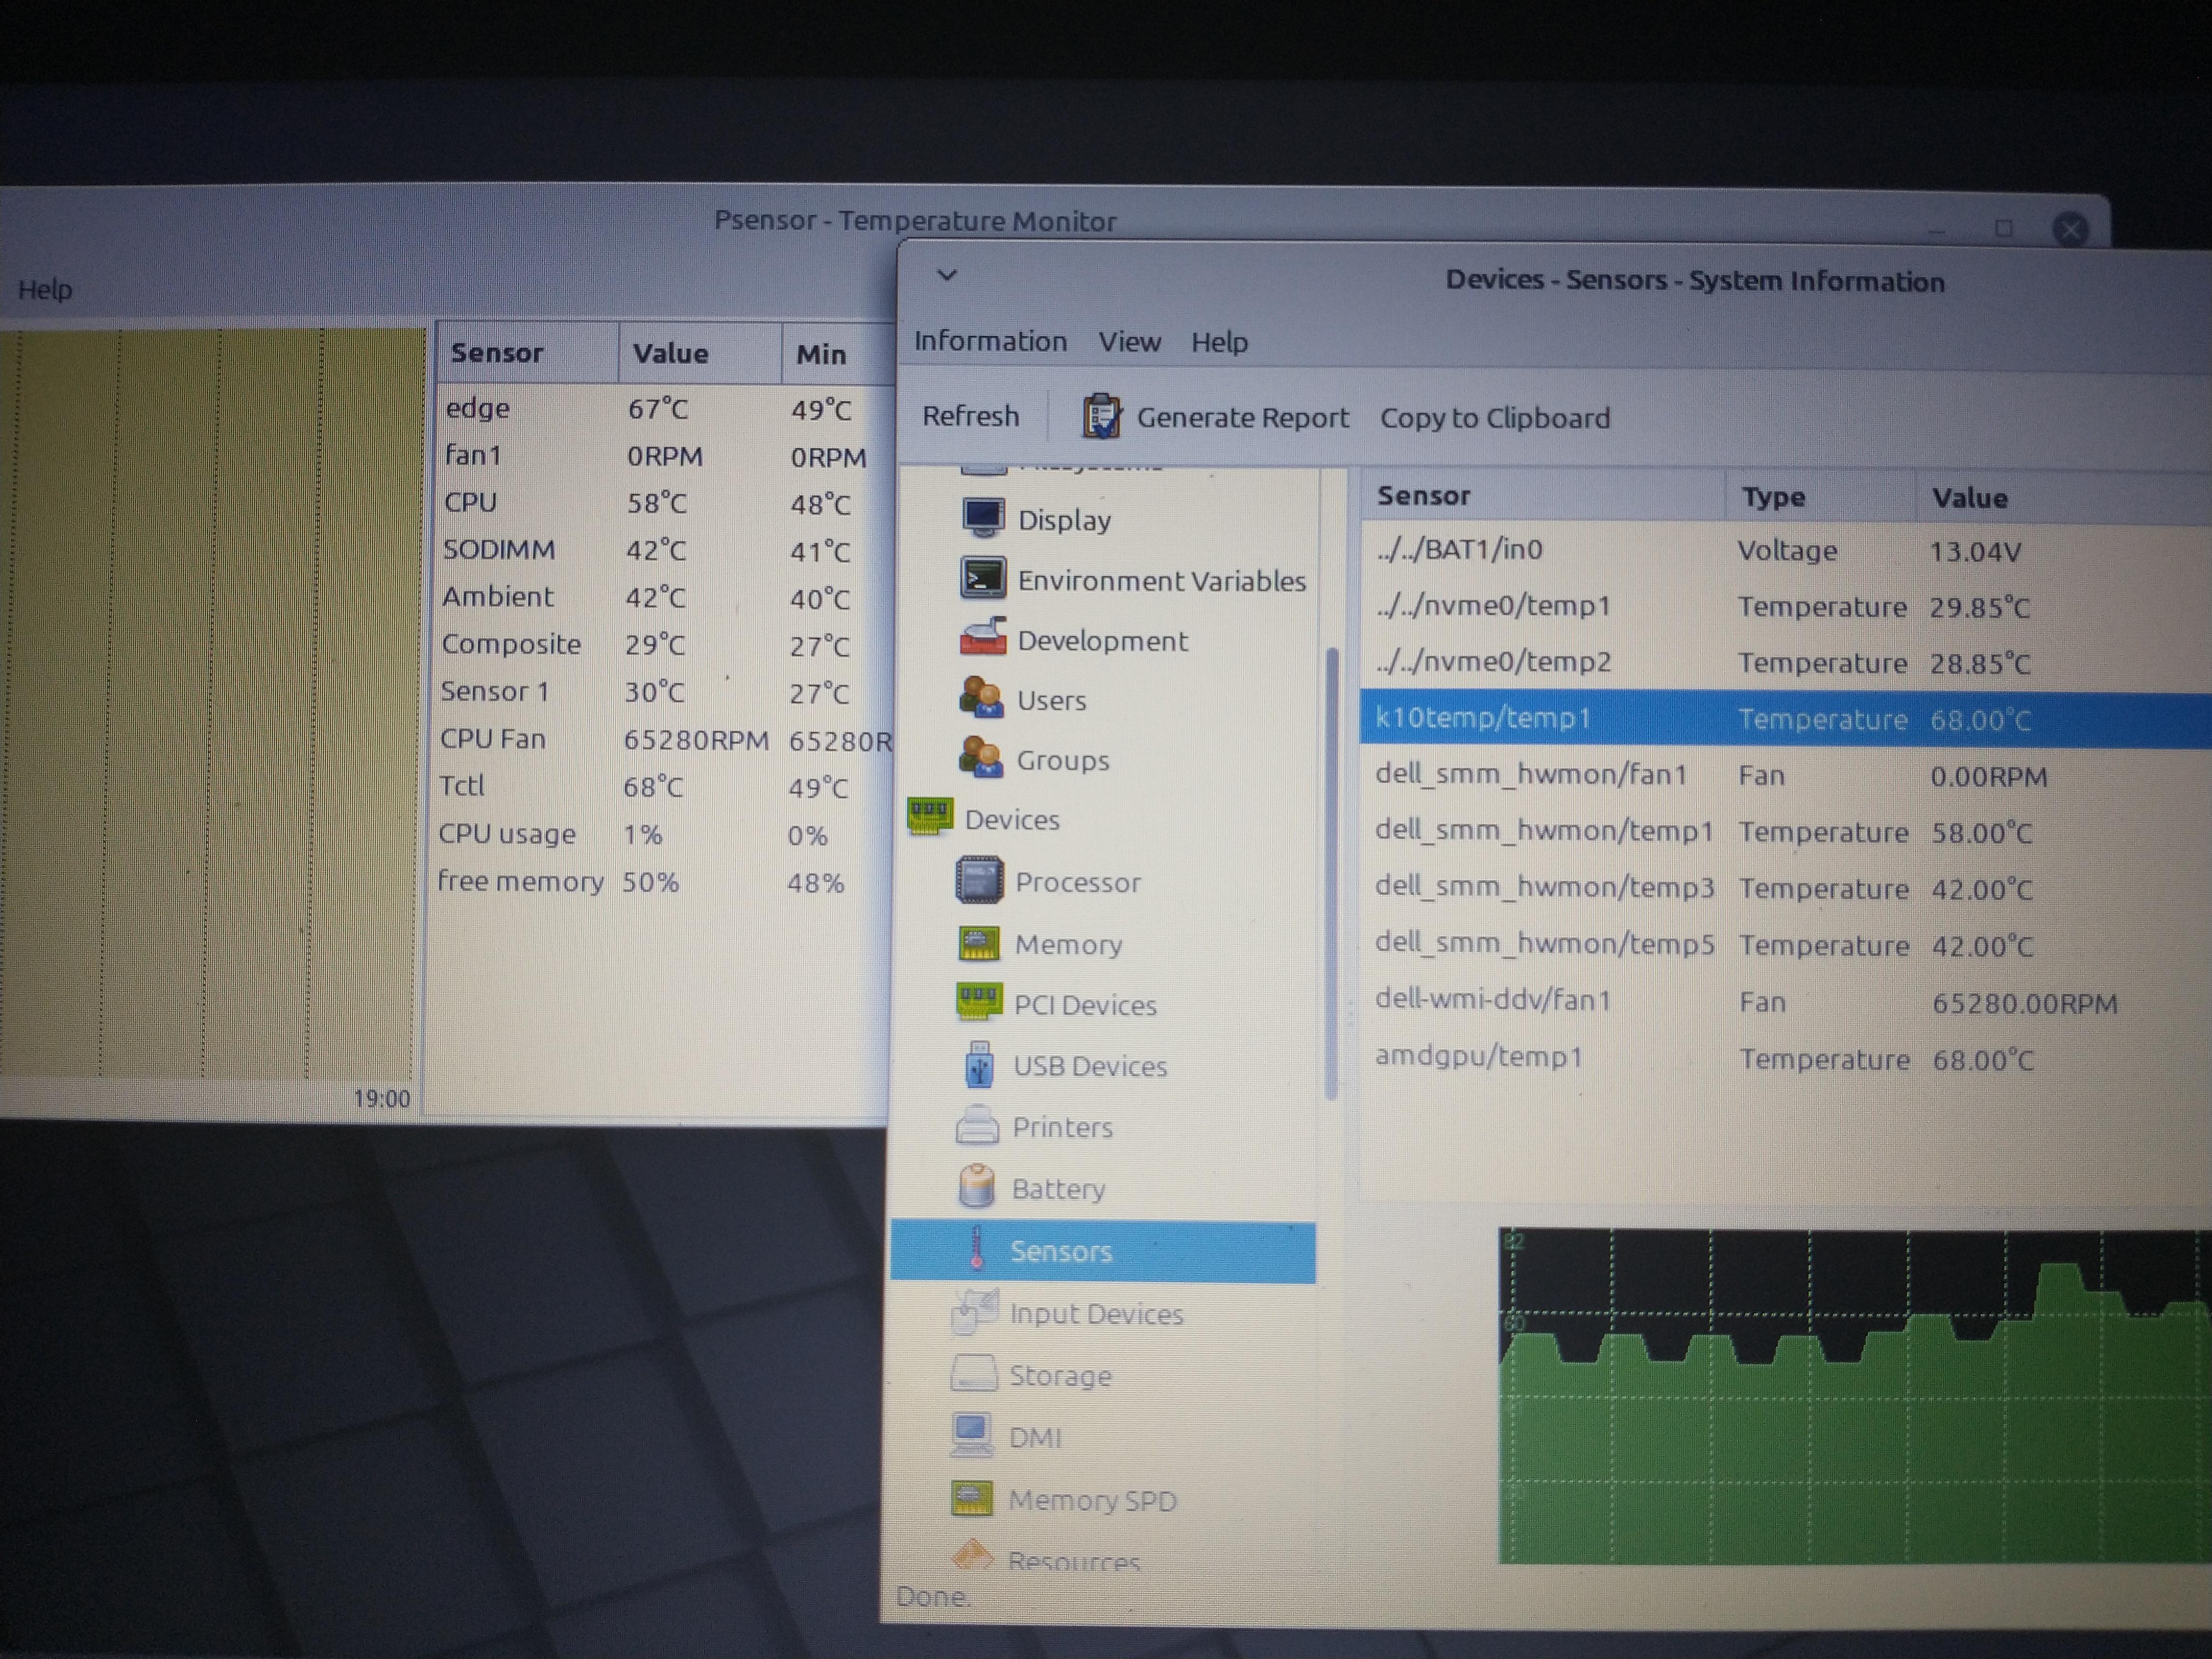Select the amdgpu/temp1 sensor row
The width and height of the screenshot is (2212, 1659).
[x=1478, y=1057]
